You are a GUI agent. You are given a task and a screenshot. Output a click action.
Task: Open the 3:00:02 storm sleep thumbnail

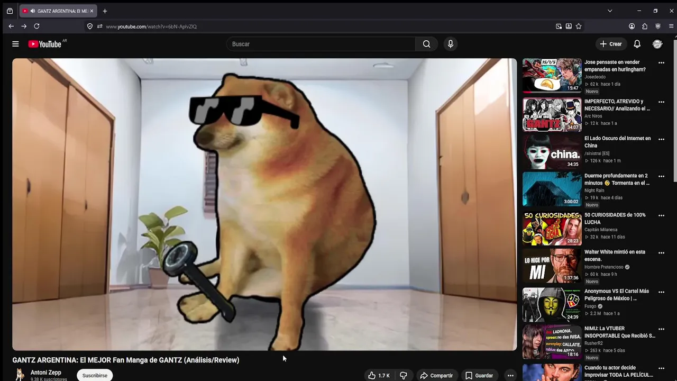[552, 188]
